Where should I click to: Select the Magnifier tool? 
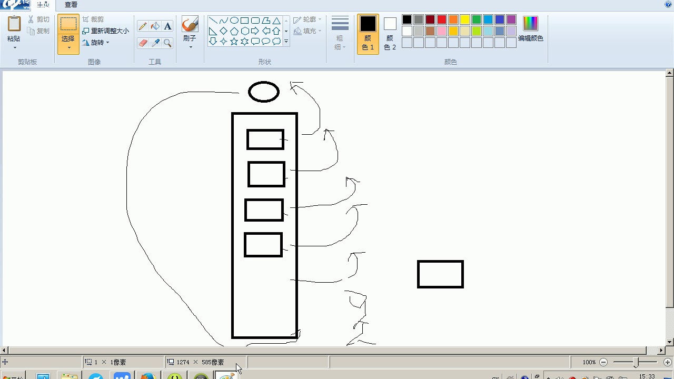167,43
